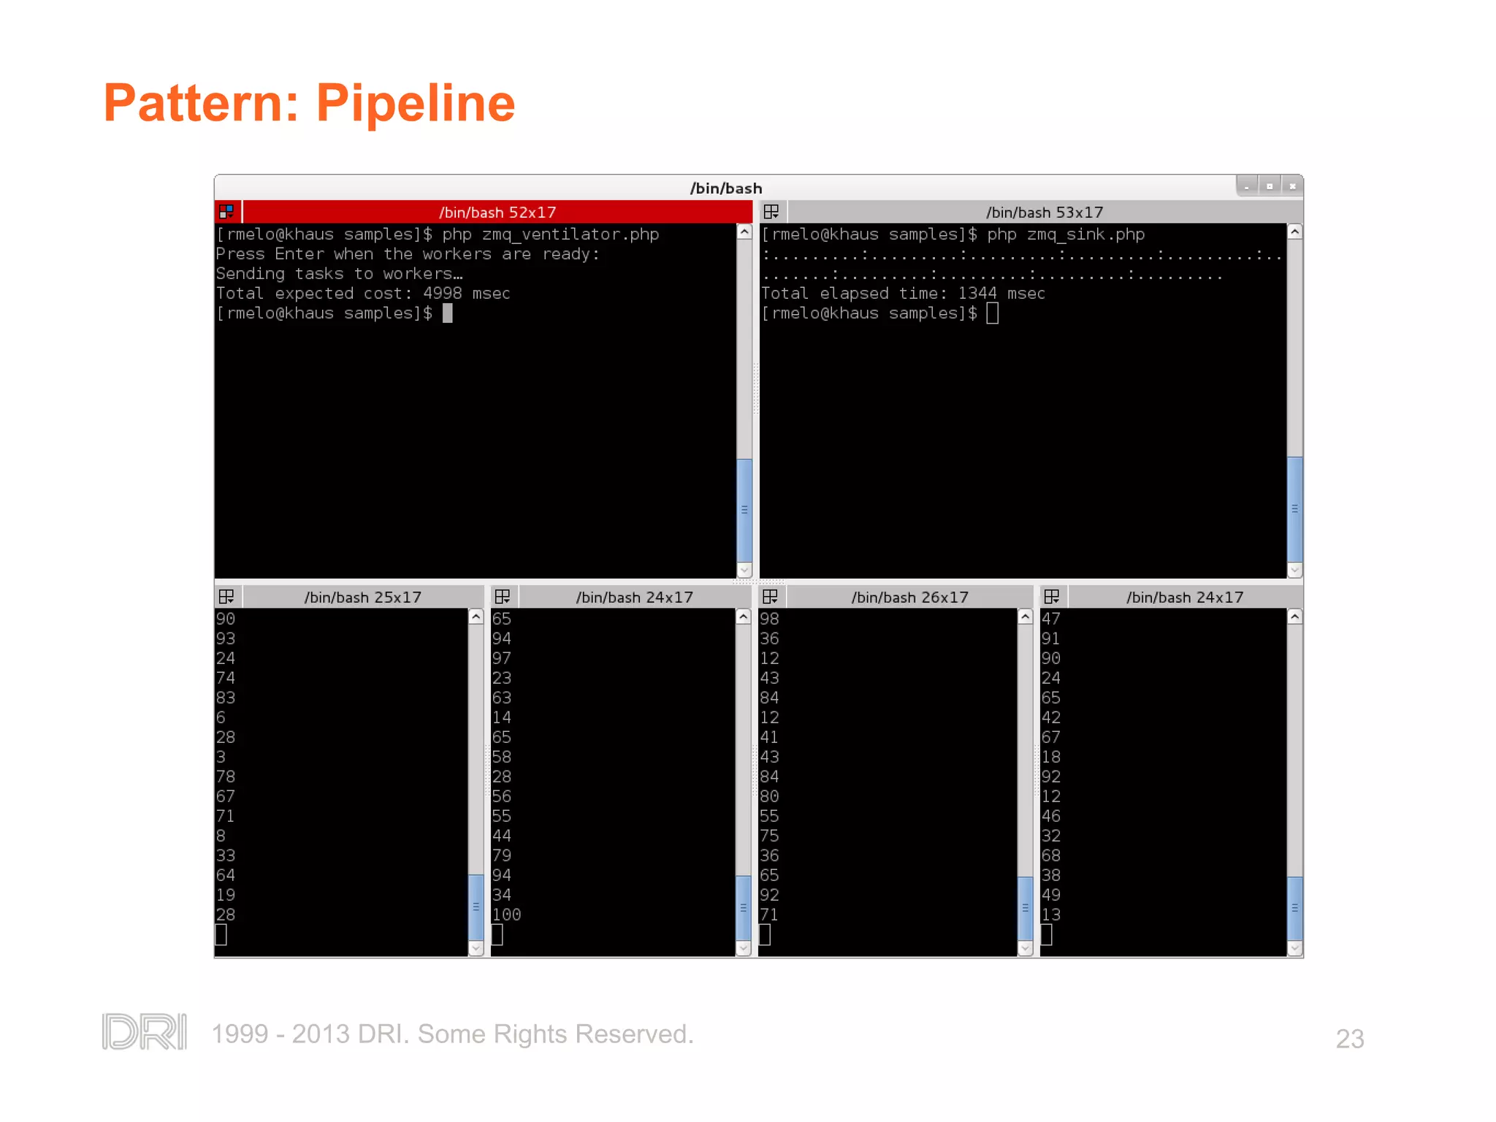1496x1122 pixels.
Task: Click value '90' at top of first worker terminal
Action: click(225, 619)
